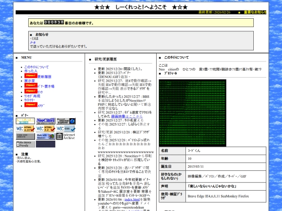The height and width of the screenshot is (211, 282).
Task: Open the 展示室 menu link
Action: pos(30,81)
